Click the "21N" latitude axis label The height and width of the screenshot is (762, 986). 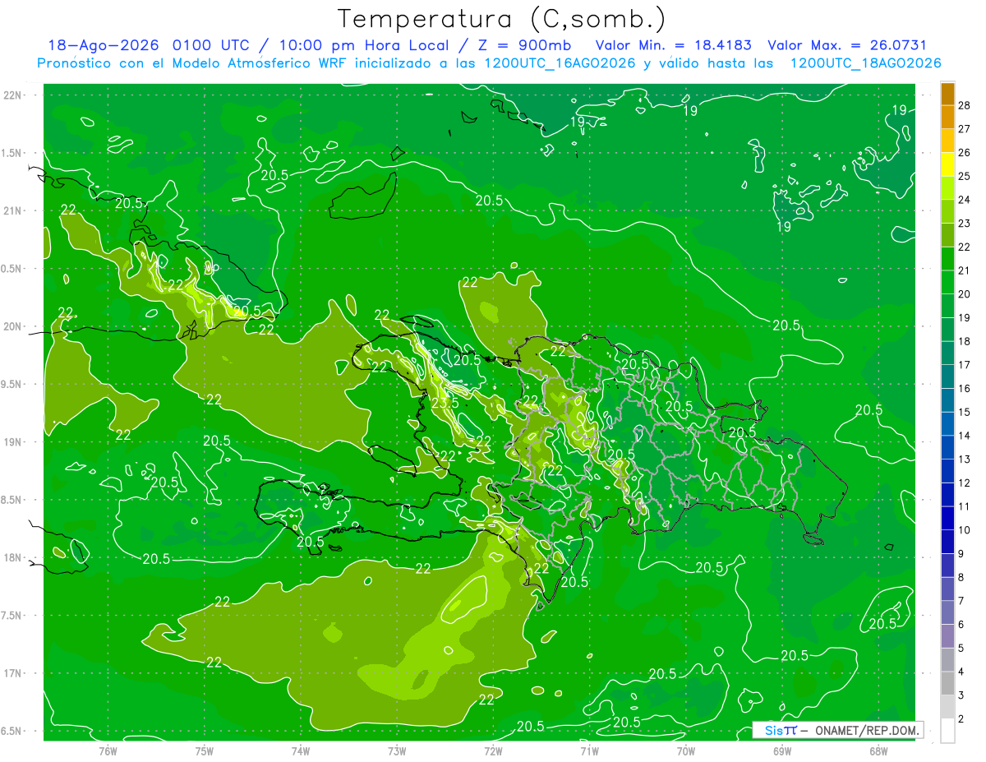coord(12,210)
